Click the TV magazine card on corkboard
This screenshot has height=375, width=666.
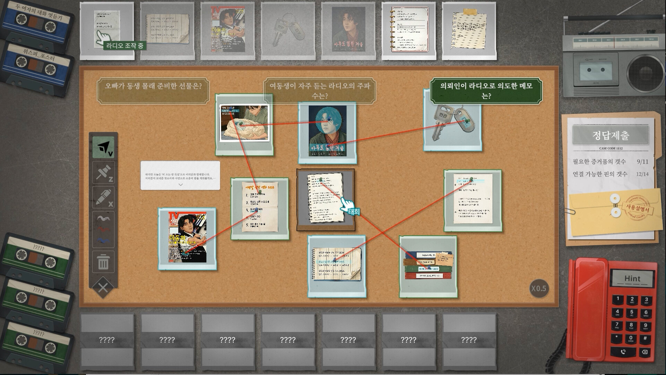point(187,239)
